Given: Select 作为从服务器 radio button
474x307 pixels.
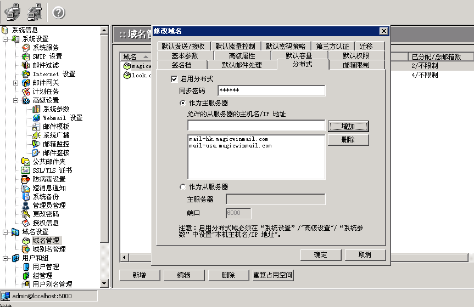Looking at the screenshot, I should point(182,187).
